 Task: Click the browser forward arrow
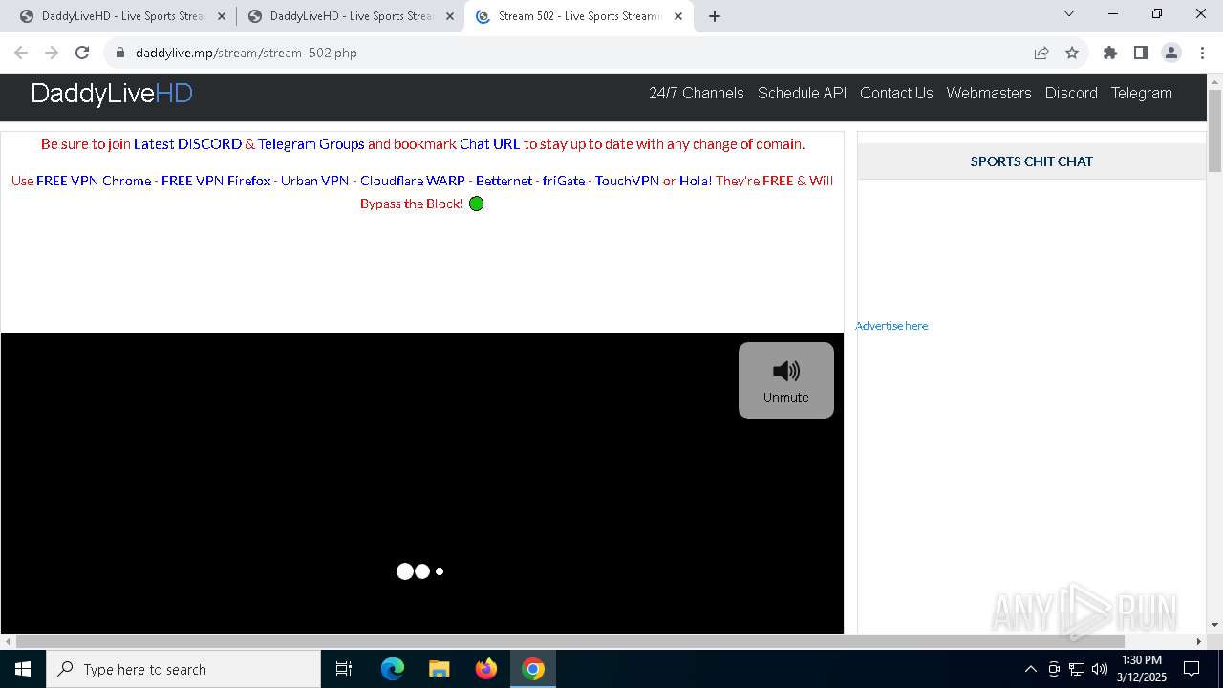click(x=52, y=53)
